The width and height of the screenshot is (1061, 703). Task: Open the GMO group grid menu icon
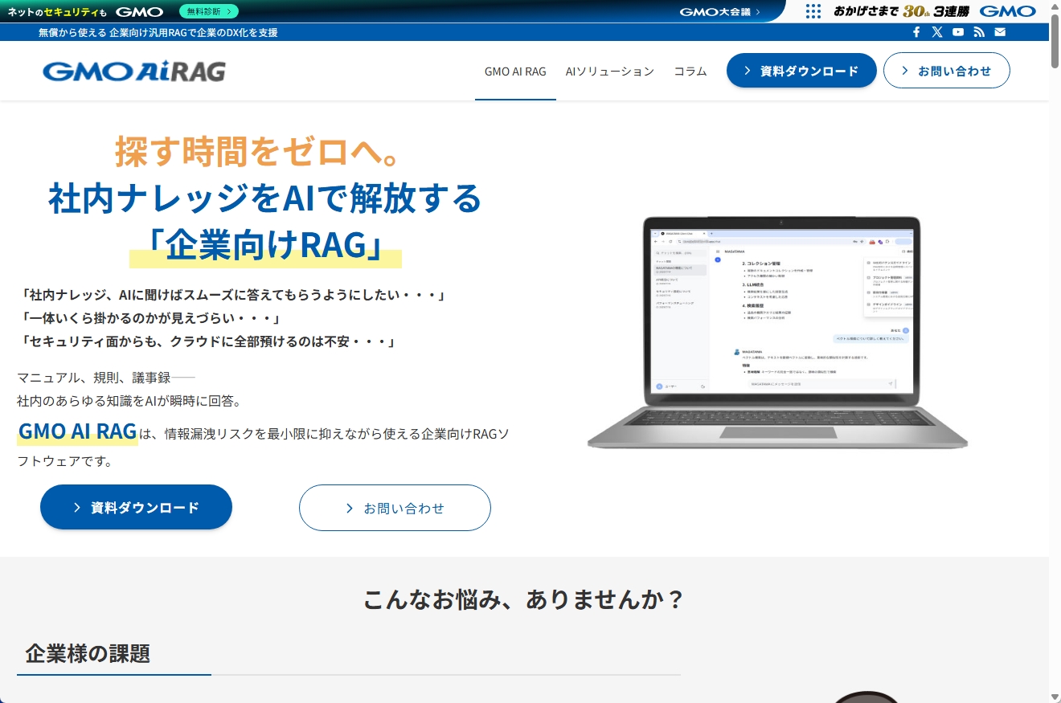tap(813, 11)
